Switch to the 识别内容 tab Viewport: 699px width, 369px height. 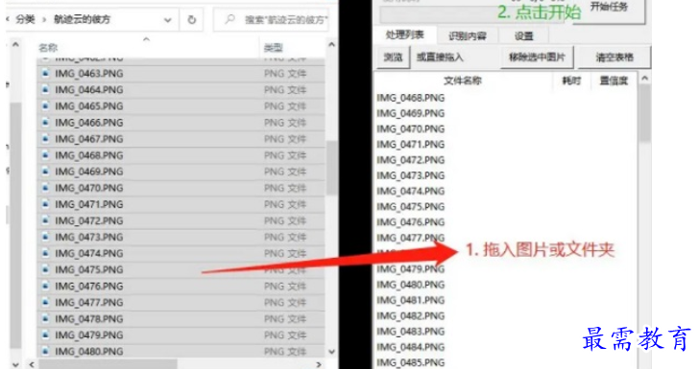[467, 35]
